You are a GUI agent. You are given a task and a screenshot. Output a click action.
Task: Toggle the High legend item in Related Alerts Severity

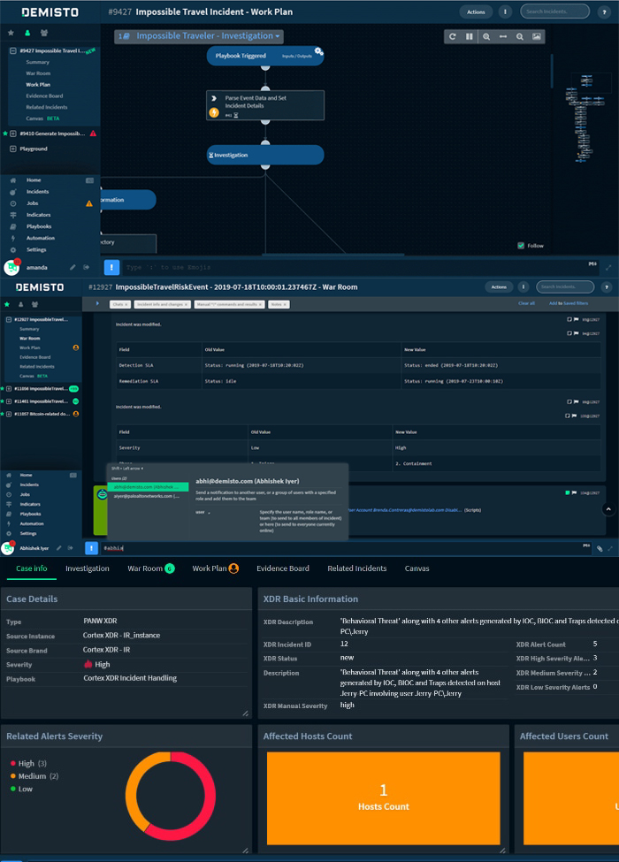(x=28, y=764)
